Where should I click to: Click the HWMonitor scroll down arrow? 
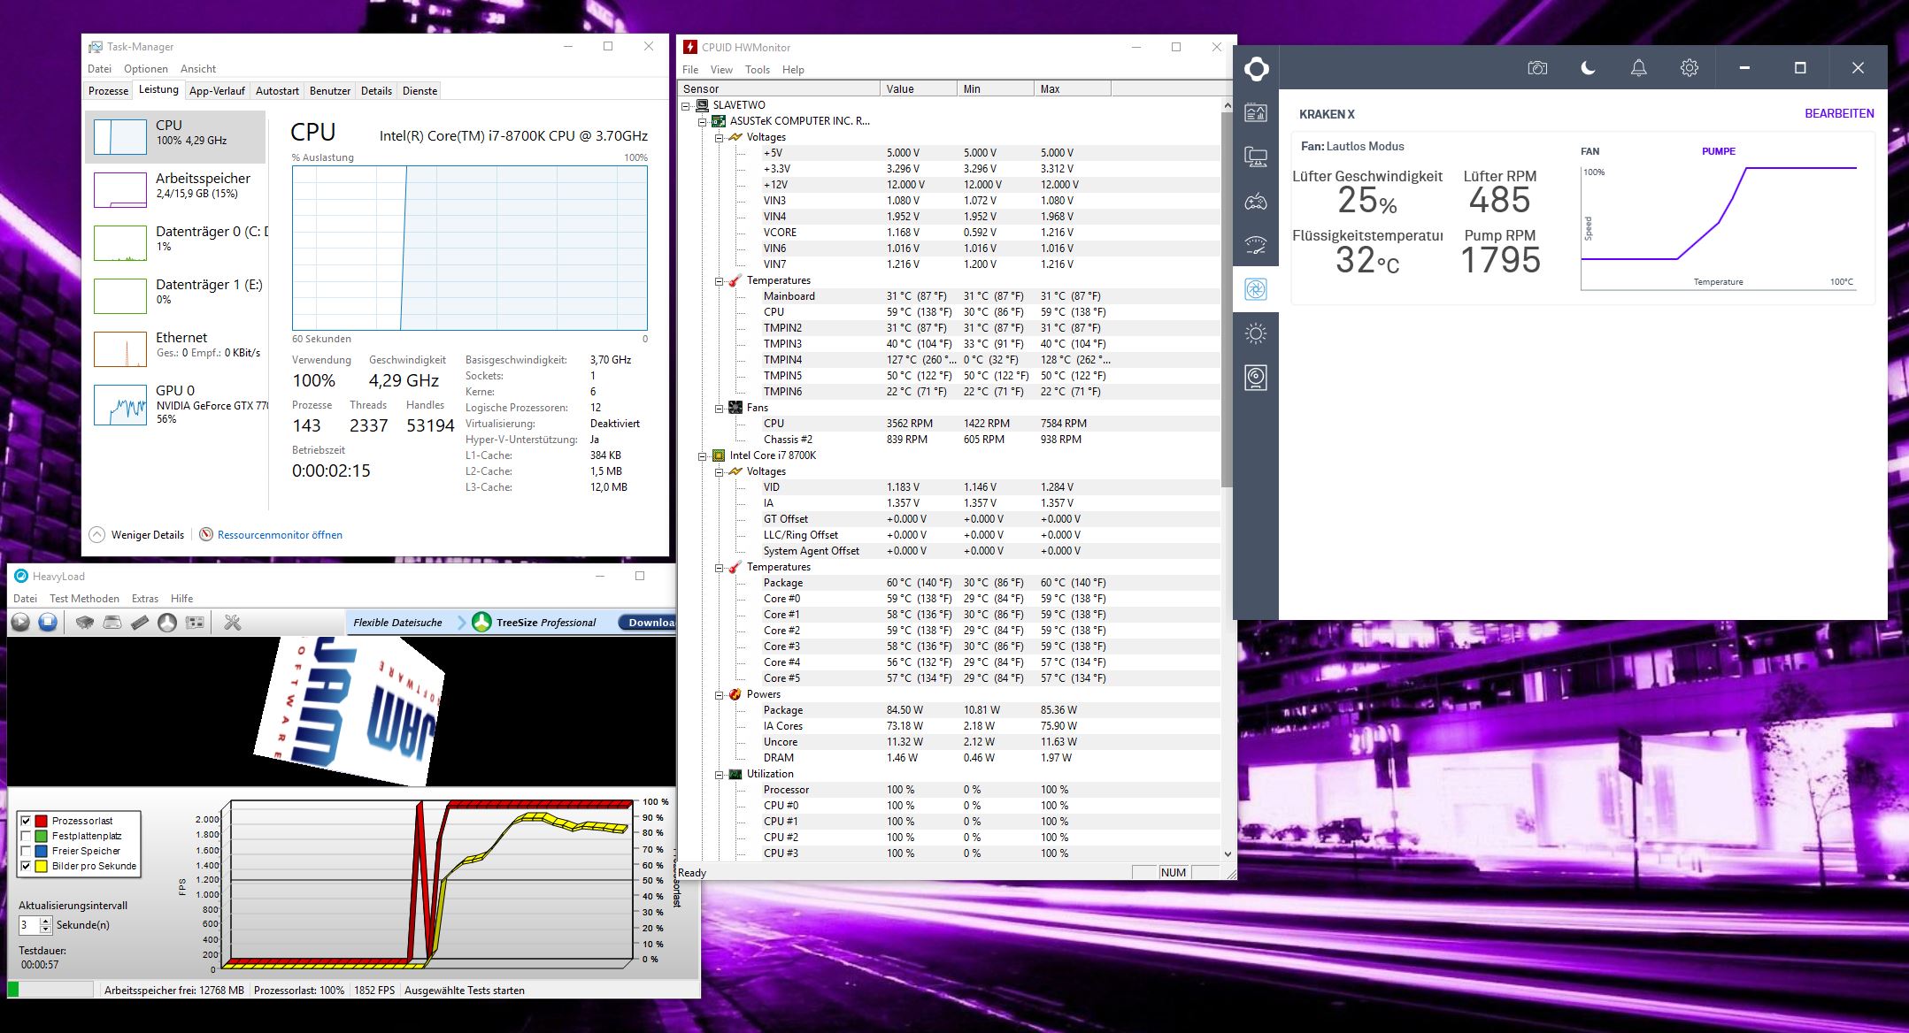pyautogui.click(x=1227, y=854)
